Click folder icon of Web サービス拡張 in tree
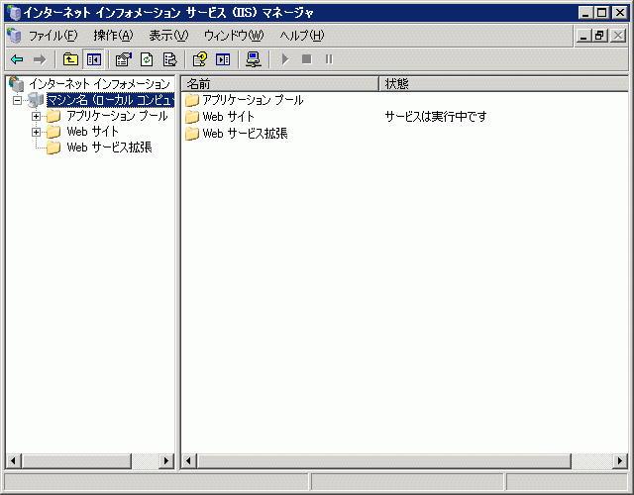 53,148
